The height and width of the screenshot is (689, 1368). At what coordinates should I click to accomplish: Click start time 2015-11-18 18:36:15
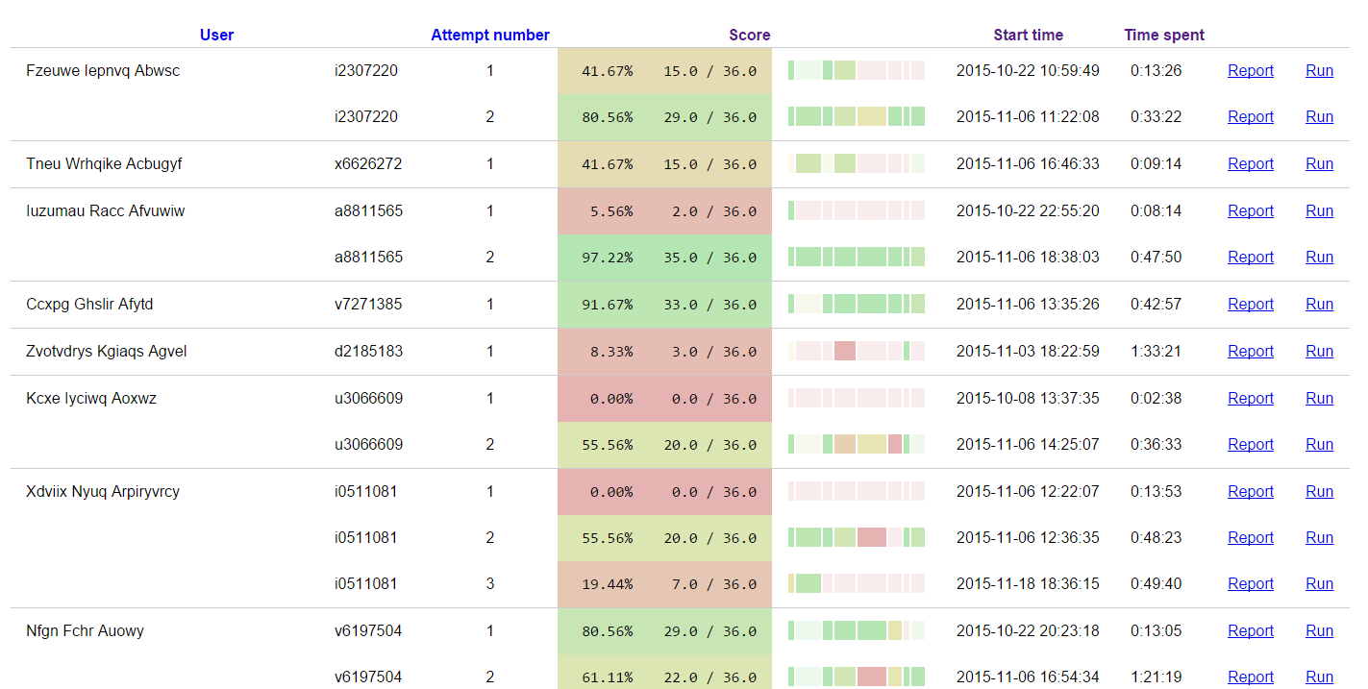point(1028,584)
